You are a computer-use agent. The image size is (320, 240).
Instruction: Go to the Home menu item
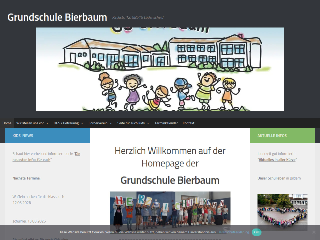click(x=7, y=123)
